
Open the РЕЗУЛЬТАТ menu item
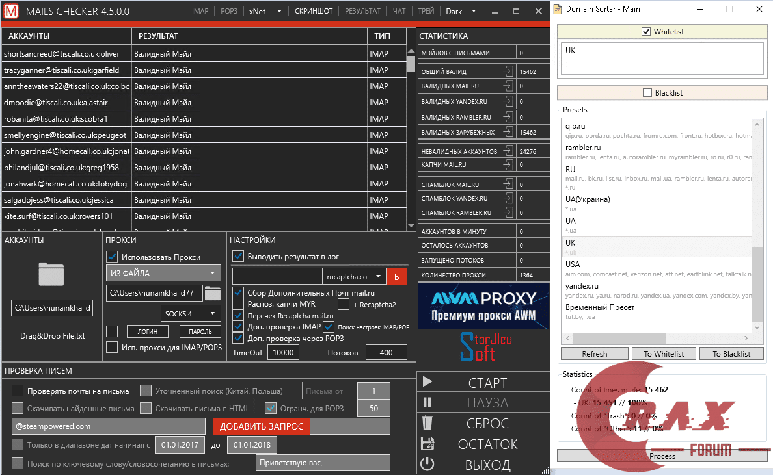pos(363,11)
